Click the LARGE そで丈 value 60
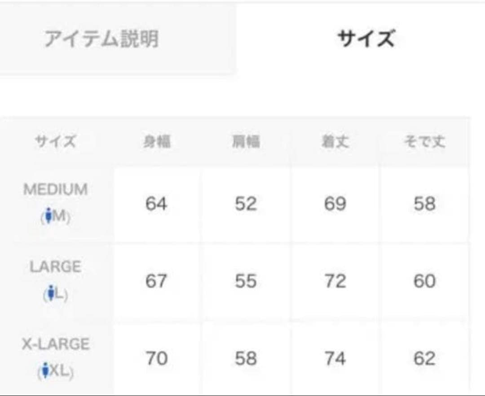This screenshot has width=485, height=396. pyautogui.click(x=424, y=281)
